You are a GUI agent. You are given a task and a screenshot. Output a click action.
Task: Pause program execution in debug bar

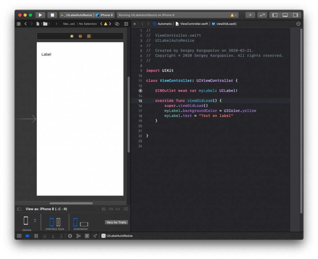pyautogui.click(x=36, y=236)
